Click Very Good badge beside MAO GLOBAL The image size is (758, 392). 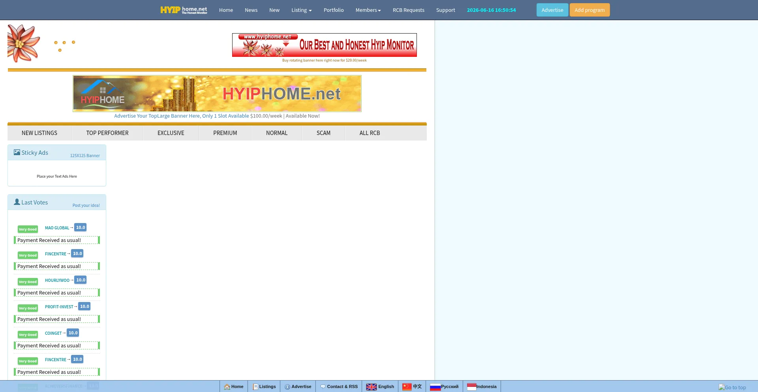coord(28,229)
